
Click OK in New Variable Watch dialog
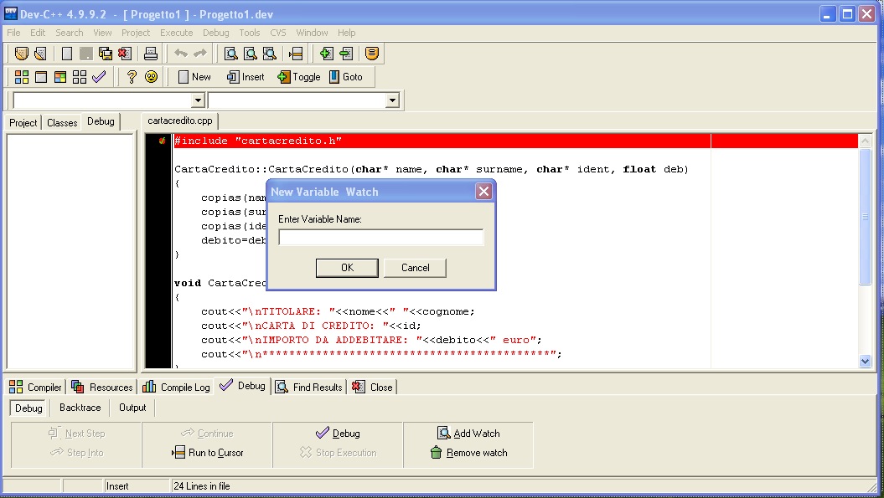pyautogui.click(x=347, y=268)
